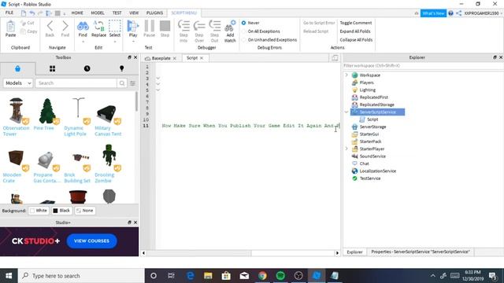The image size is (504, 283).
Task: Click the script view toggle icon above editor
Action: coord(335,58)
